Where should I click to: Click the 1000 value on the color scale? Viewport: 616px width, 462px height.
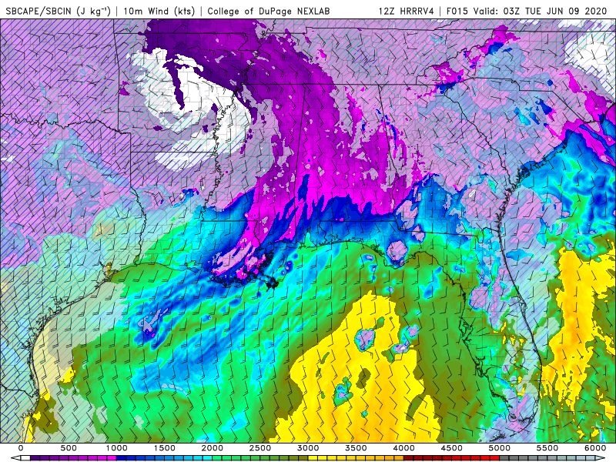tap(117, 448)
